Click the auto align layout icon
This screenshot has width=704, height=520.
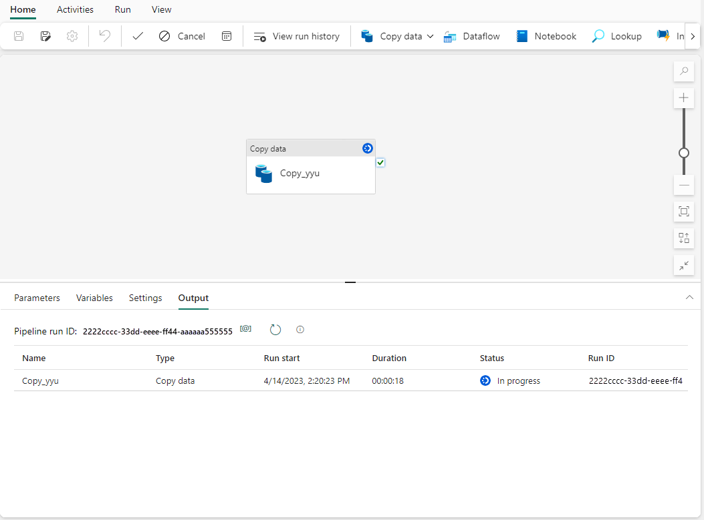684,238
